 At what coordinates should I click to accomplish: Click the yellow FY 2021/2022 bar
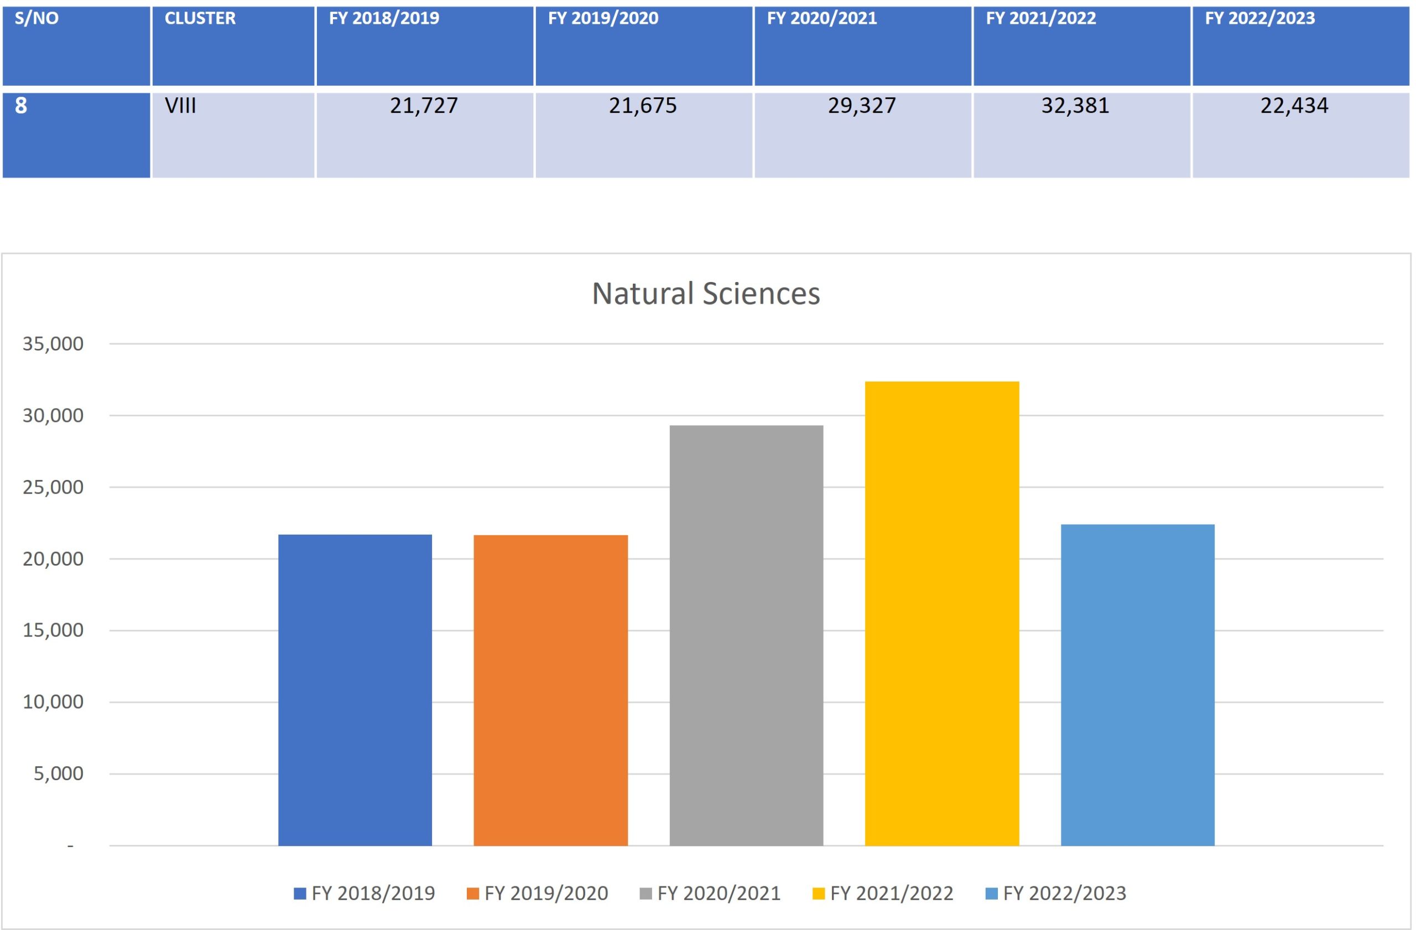click(x=941, y=613)
